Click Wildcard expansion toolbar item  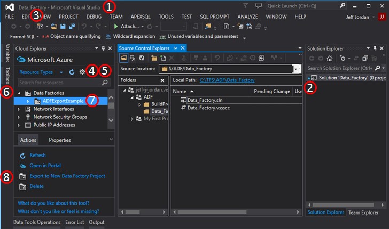tap(130, 36)
